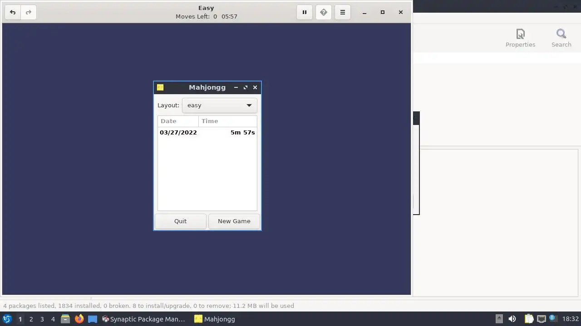Switch to workspace 1
581x326 pixels.
[x=20, y=319]
